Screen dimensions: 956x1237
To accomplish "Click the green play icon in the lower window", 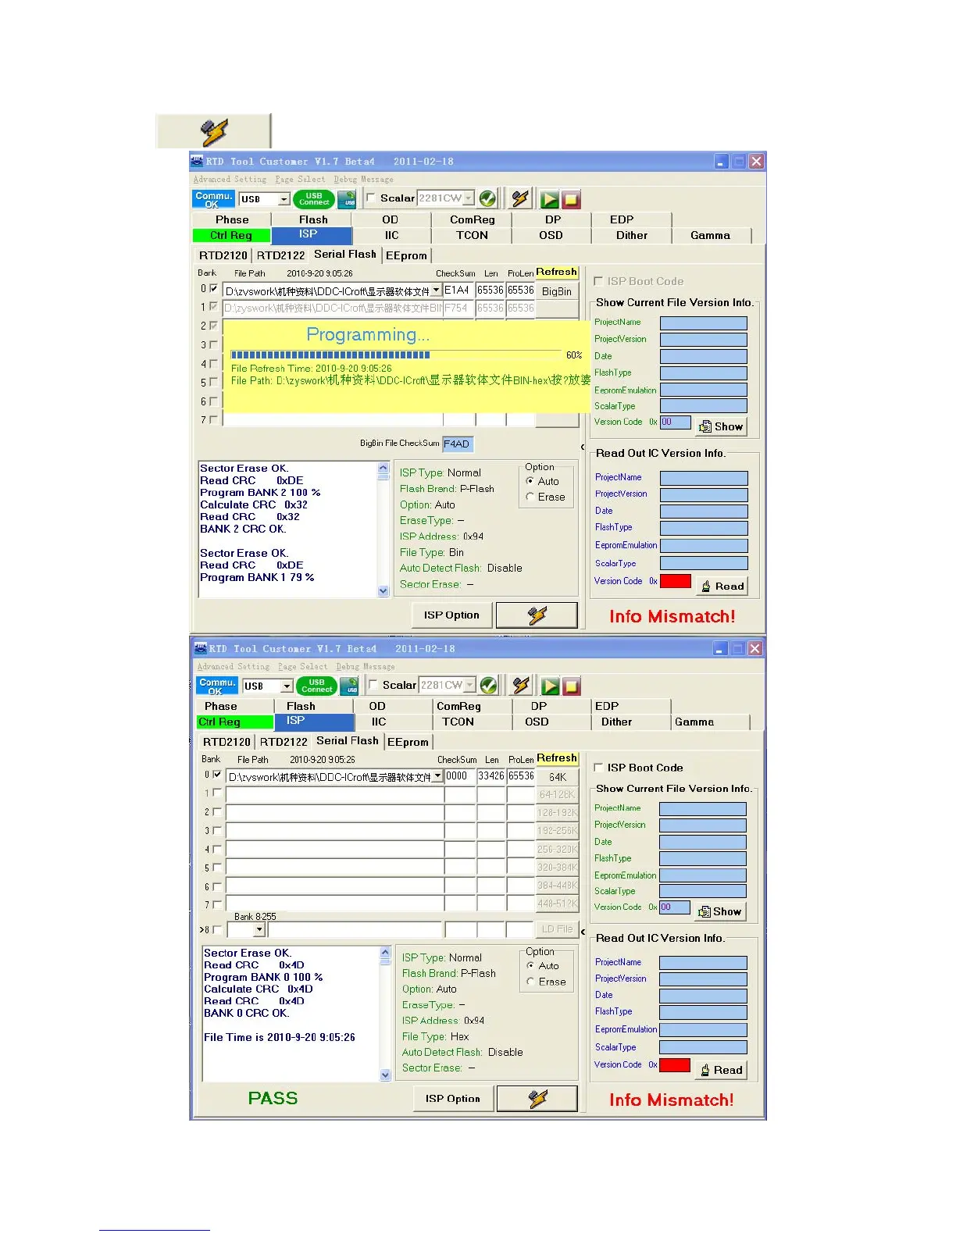I will click(551, 686).
